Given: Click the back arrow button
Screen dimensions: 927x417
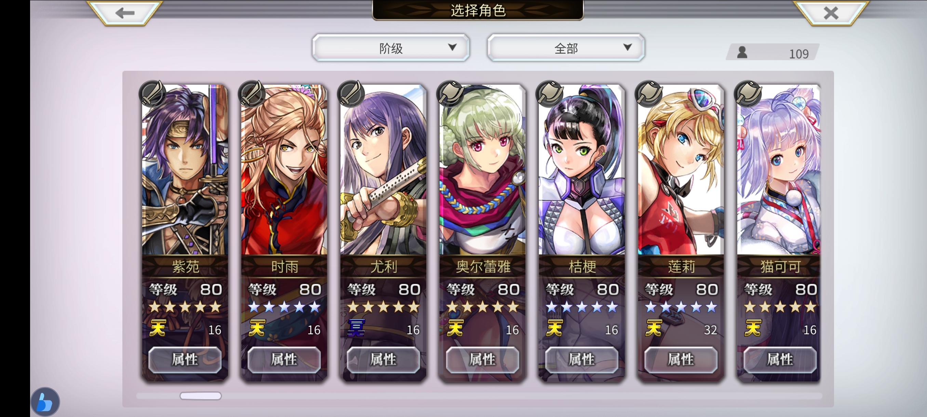Looking at the screenshot, I should tap(125, 13).
